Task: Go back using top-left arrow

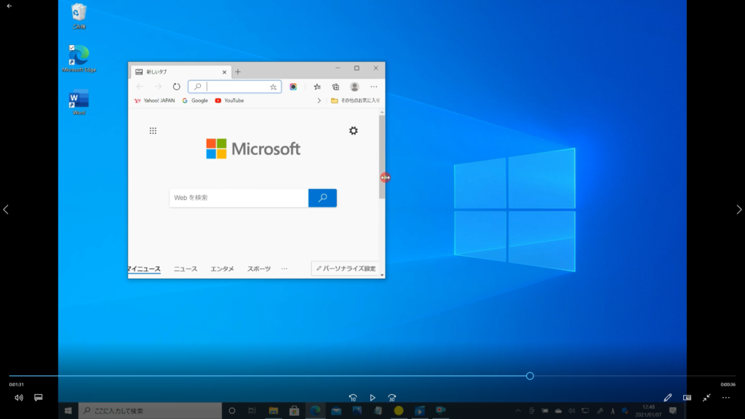Action: coord(9,6)
